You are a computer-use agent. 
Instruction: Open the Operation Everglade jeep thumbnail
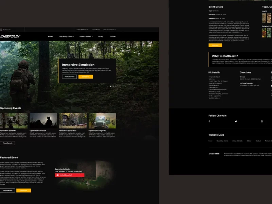pyautogui.click(x=102, y=121)
